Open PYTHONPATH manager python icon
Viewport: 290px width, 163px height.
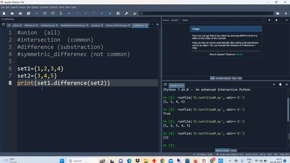[135, 13]
